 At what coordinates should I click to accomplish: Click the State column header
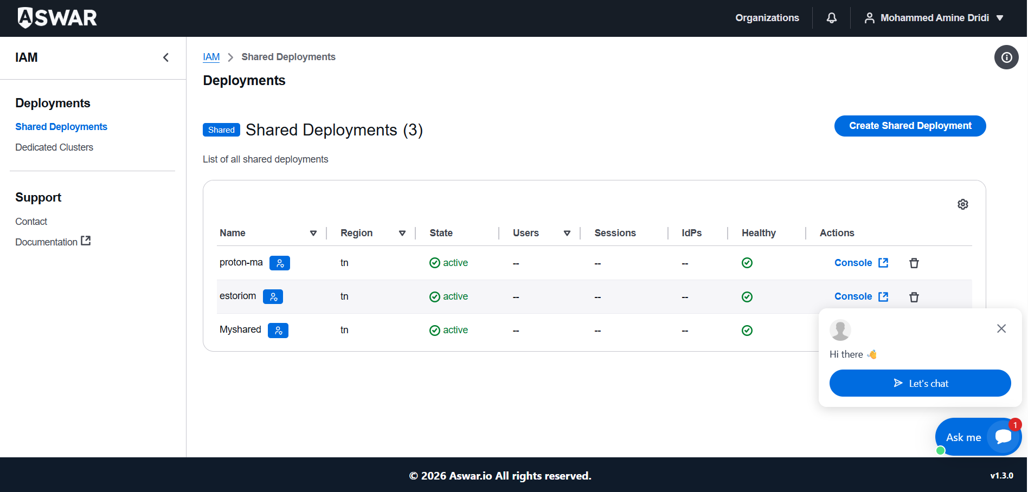click(x=441, y=233)
